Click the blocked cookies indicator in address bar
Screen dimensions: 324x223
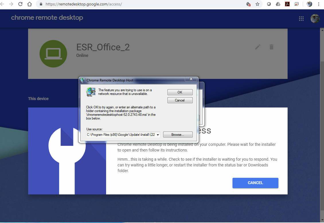[x=248, y=4]
